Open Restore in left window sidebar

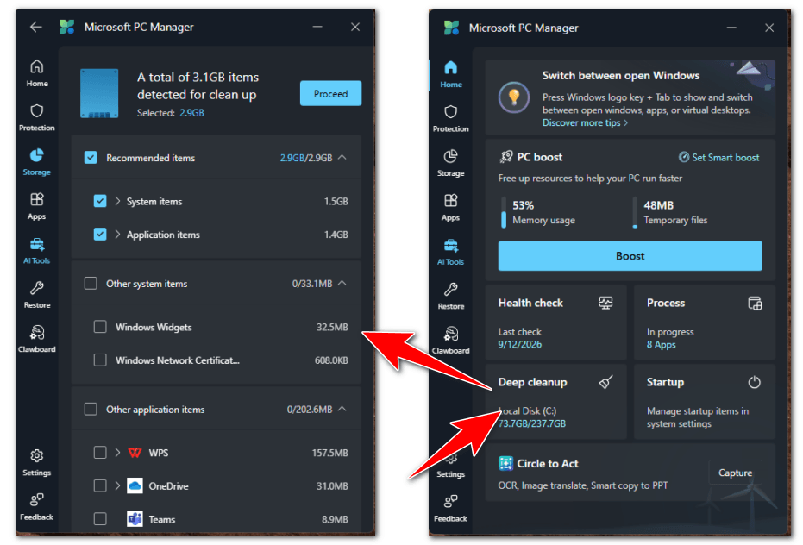coord(37,295)
